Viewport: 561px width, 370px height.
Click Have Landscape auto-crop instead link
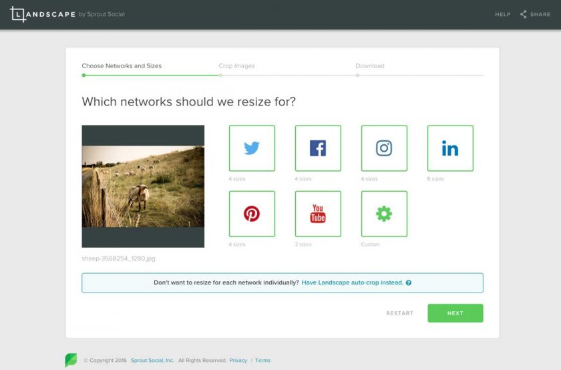tap(352, 283)
